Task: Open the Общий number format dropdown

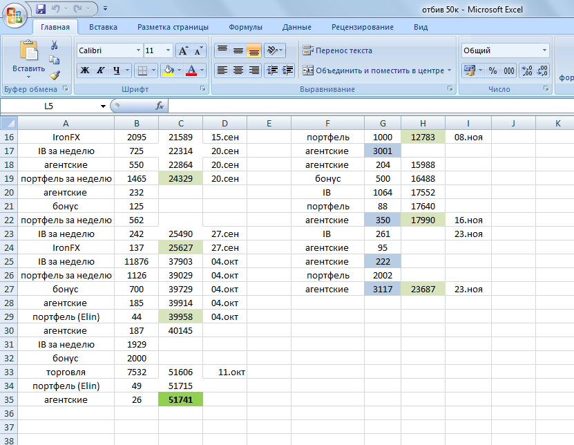Action: point(544,50)
